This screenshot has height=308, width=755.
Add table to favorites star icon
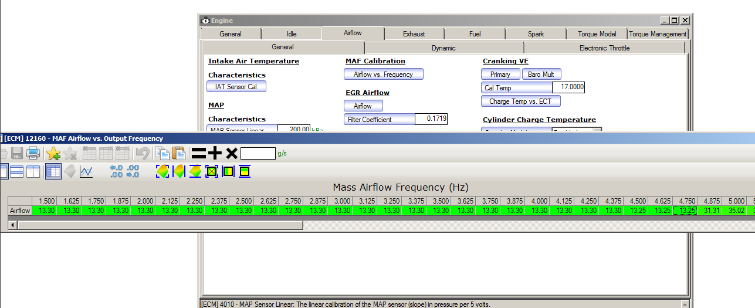[x=53, y=154]
